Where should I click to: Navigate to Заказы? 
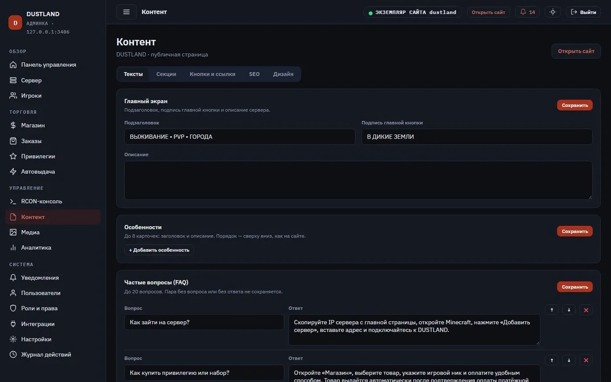(53, 141)
